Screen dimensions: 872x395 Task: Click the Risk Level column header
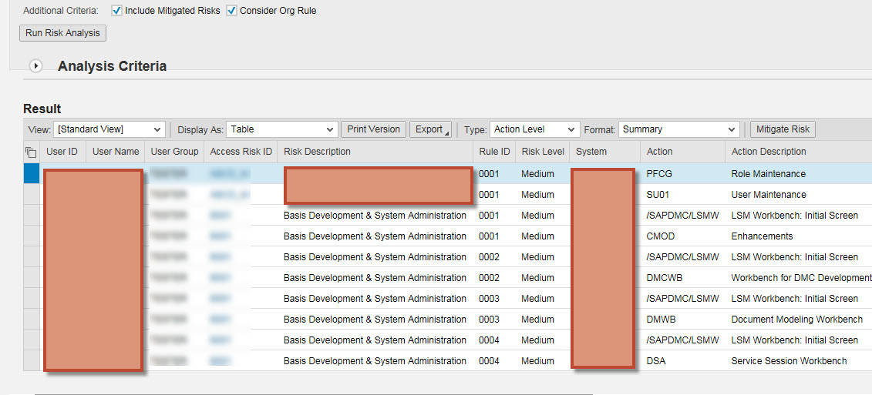(x=543, y=152)
